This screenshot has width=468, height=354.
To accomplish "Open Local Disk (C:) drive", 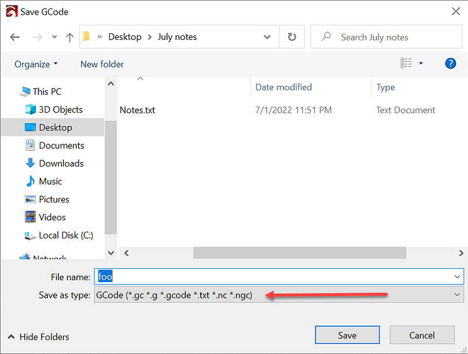I will 66,235.
